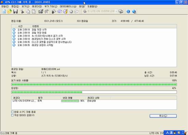The width and height of the screenshot is (188, 135).
Task: Open the 데이터베이스(A) menu
Action: [68, 6]
